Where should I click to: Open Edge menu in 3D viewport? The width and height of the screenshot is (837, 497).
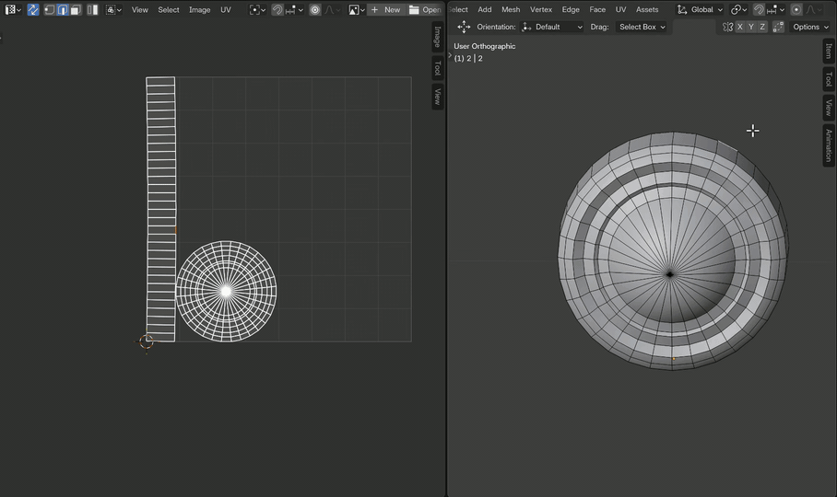(571, 9)
